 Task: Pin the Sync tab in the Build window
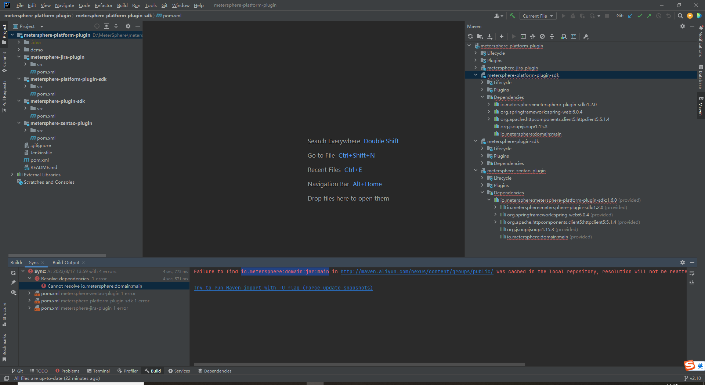[x=14, y=283]
